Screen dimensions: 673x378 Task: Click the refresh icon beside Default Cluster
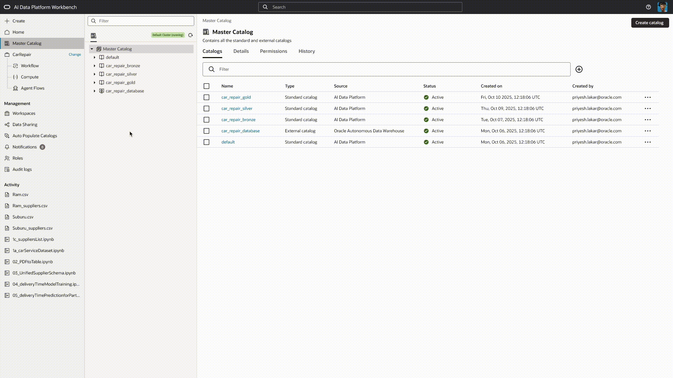[x=190, y=35]
